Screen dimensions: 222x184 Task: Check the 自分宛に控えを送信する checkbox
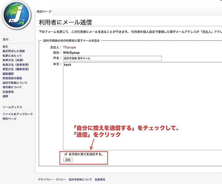(65, 154)
